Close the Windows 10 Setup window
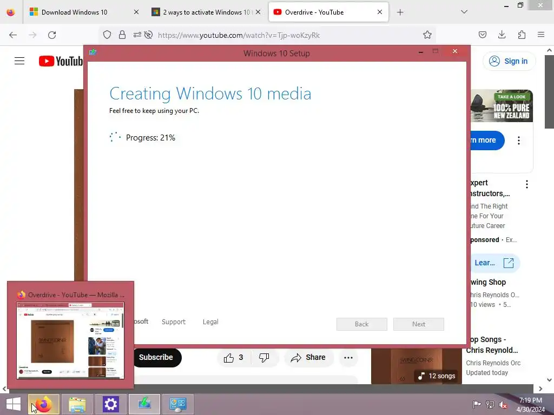The width and height of the screenshot is (554, 415). click(455, 51)
